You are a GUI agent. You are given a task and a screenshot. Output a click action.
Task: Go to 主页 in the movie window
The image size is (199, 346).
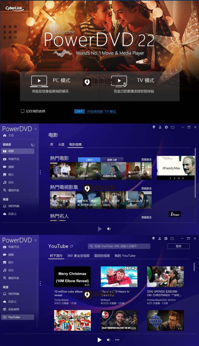click(x=8, y=135)
